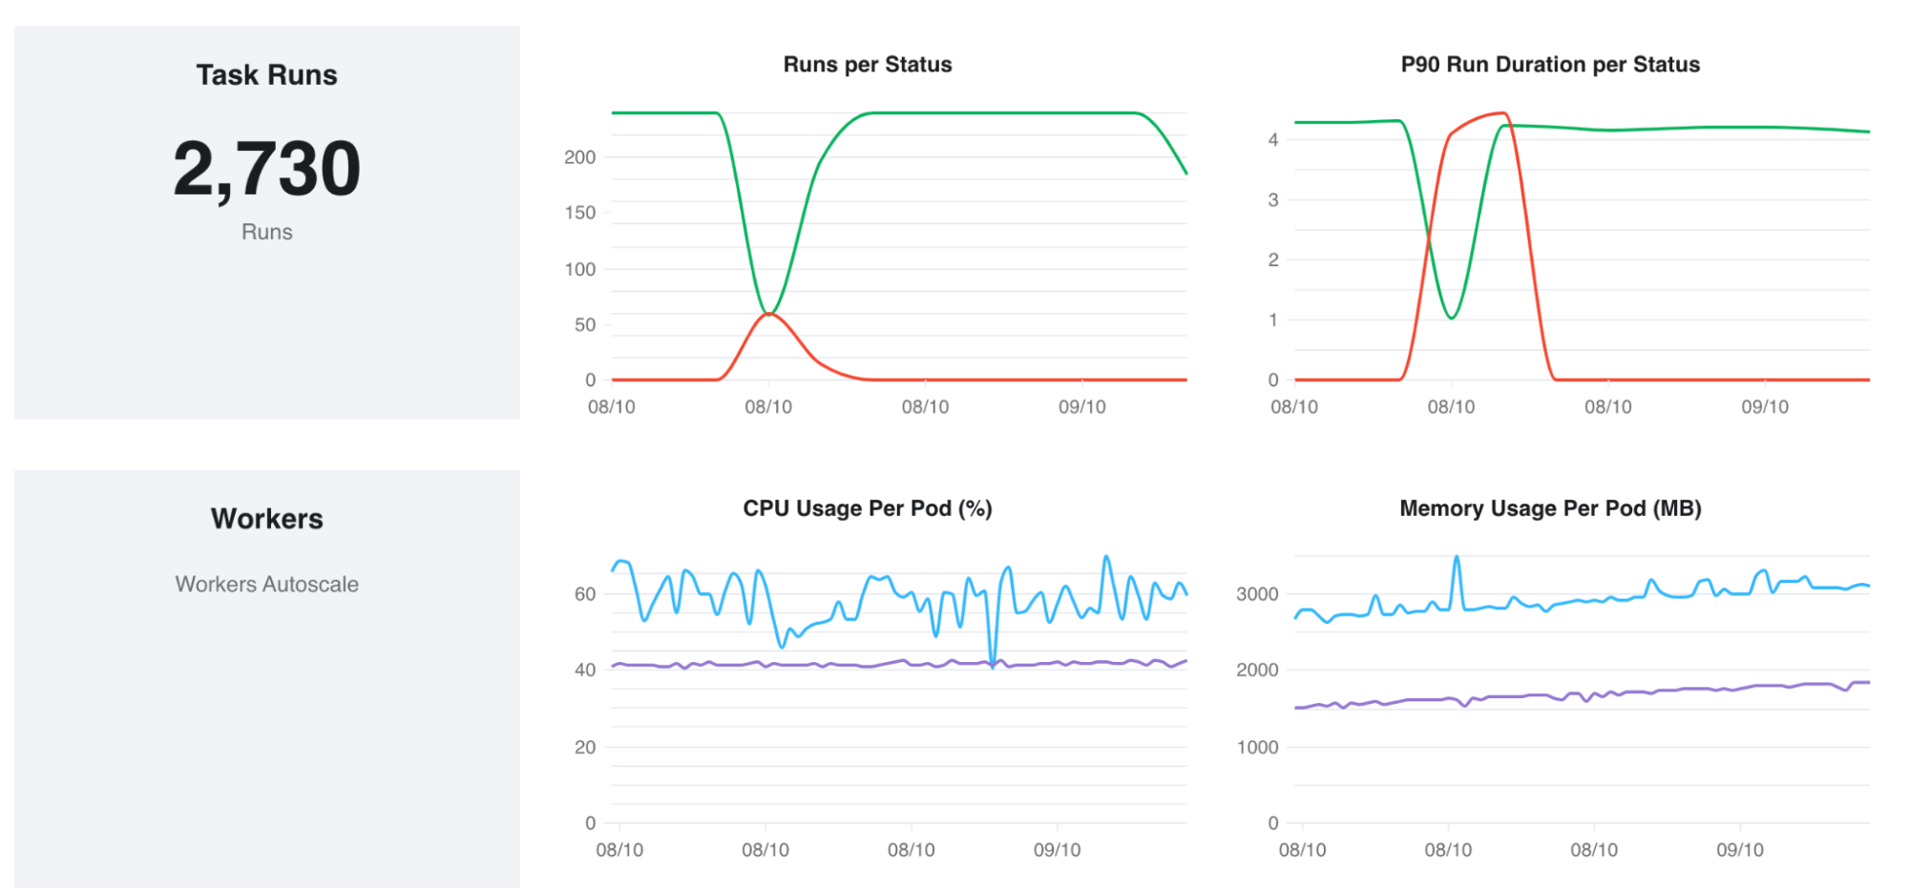The width and height of the screenshot is (1908, 889).
Task: Click the Task Runs panel title
Action: click(x=266, y=75)
